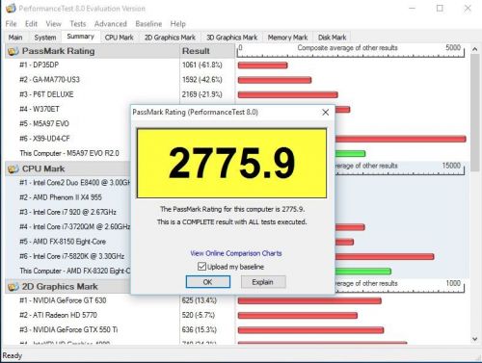Click the 2169 (-21.9%) result value

pos(202,94)
